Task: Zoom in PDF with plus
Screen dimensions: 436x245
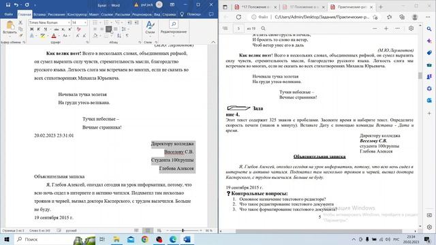Action: click(386, 29)
